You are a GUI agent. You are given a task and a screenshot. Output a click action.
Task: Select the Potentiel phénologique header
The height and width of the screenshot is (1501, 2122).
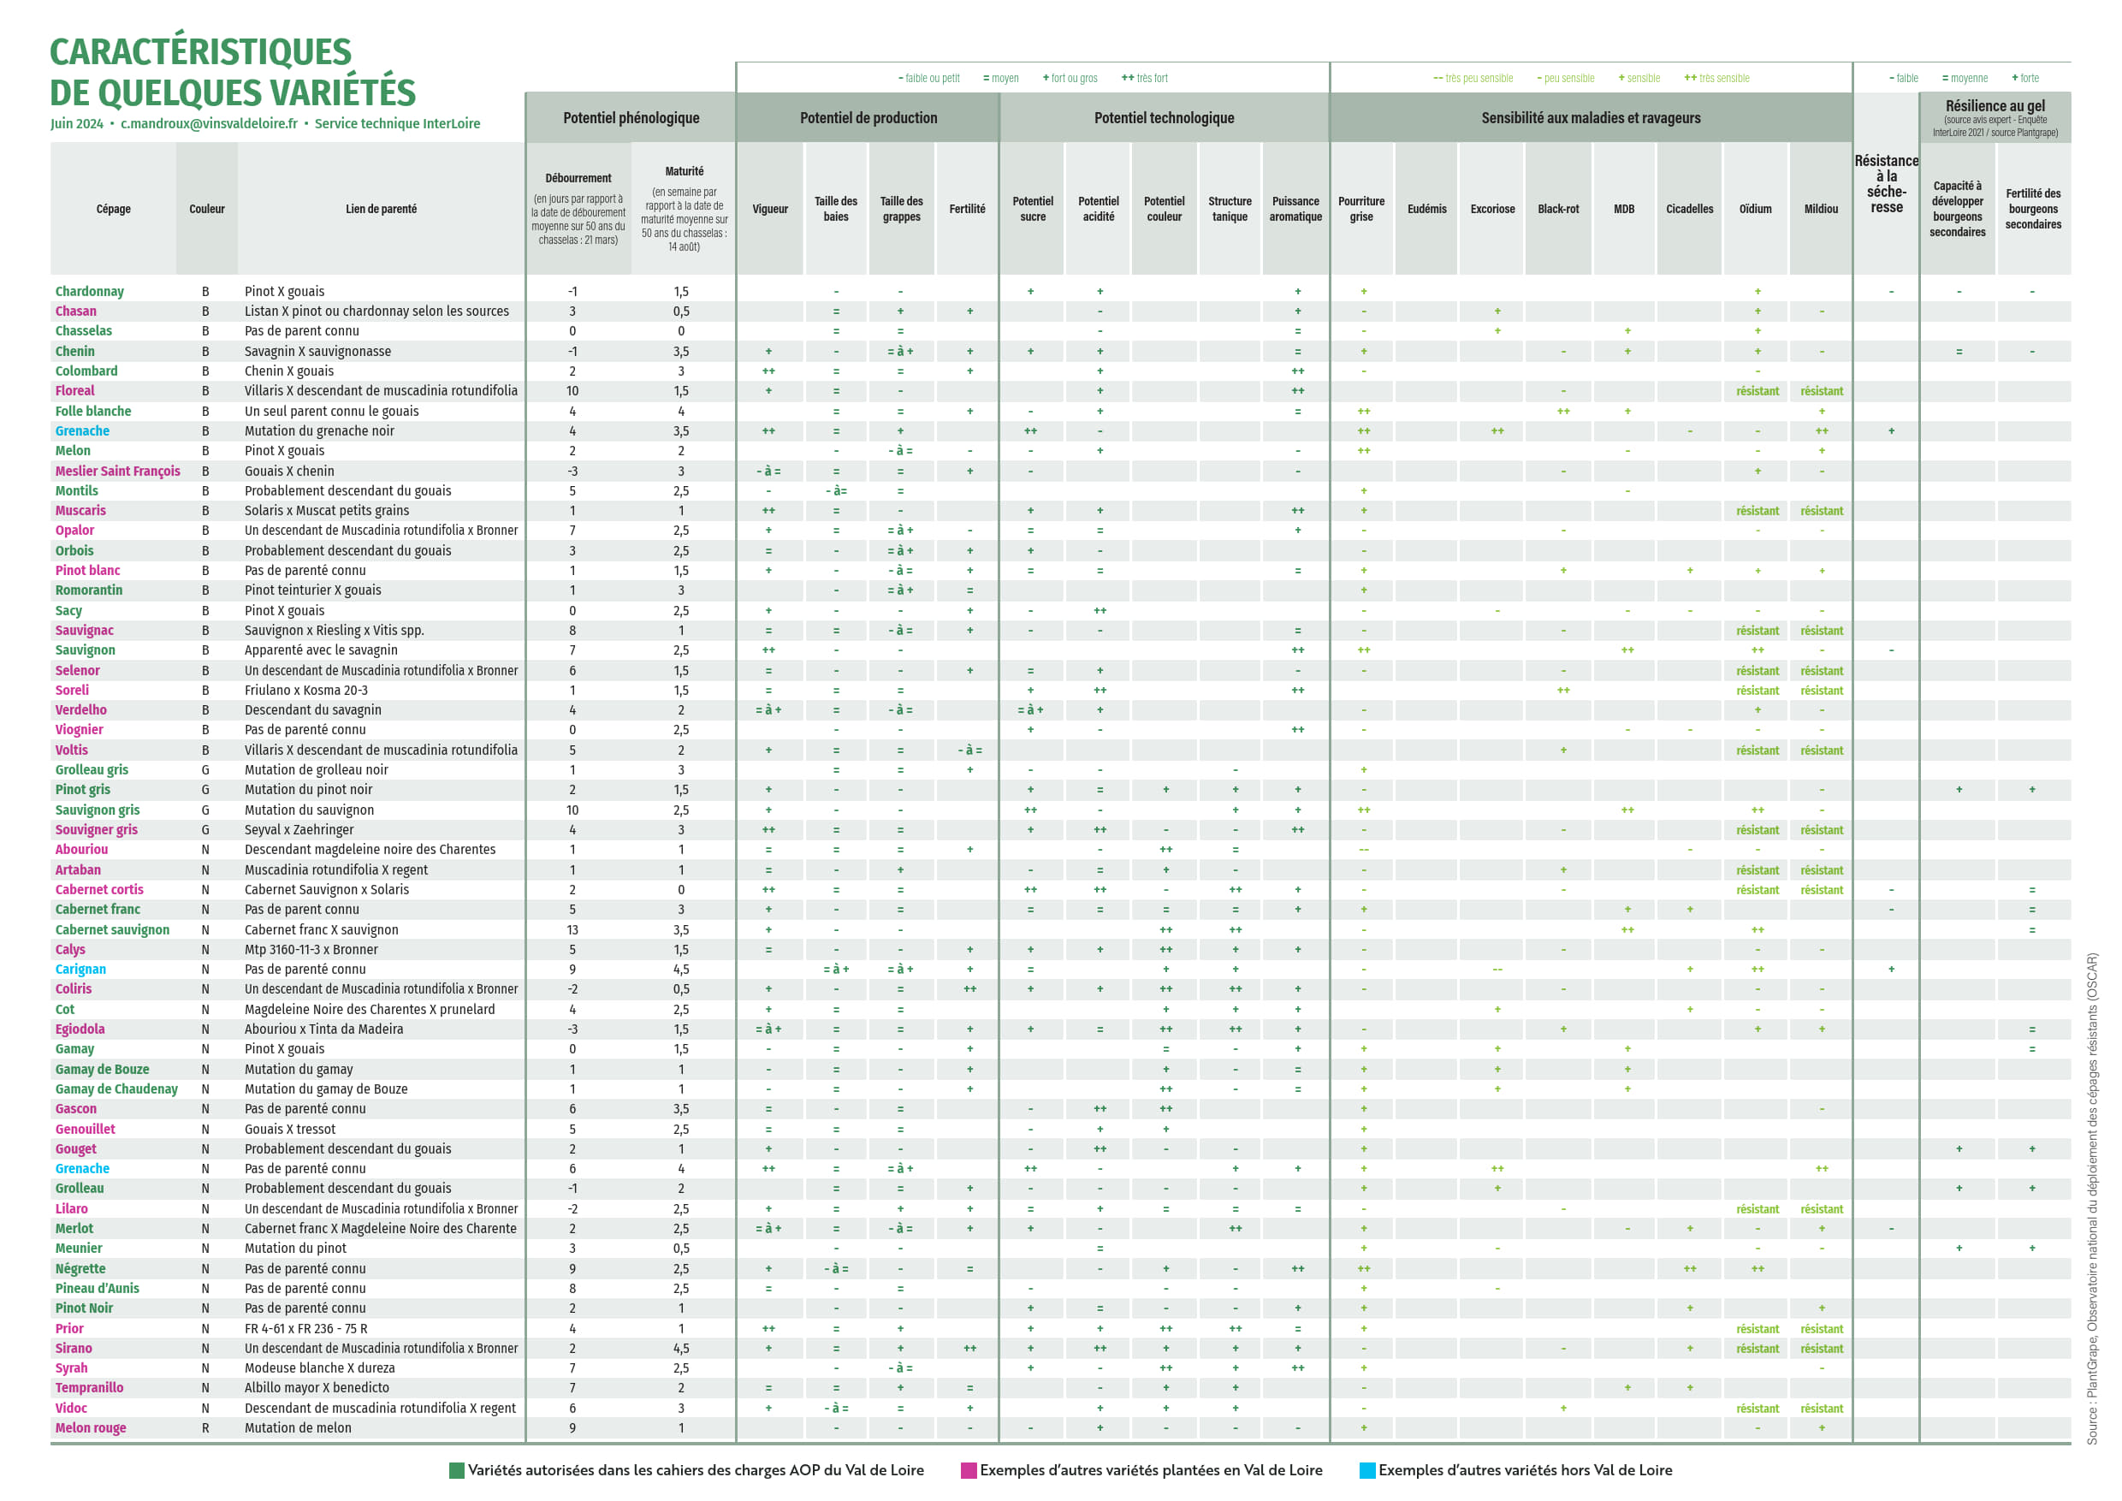[631, 118]
